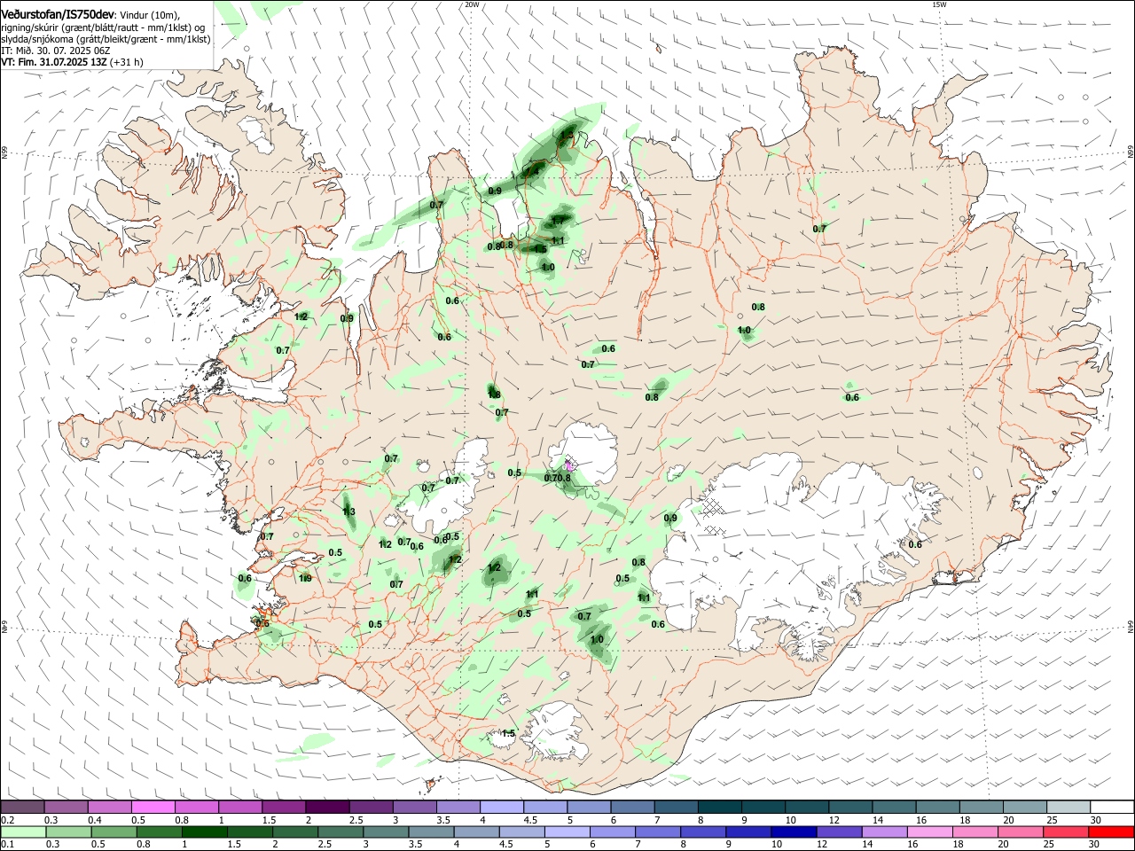Pick the pink rain swatch labeled 18
The width and height of the screenshot is (1135, 851).
(975, 832)
